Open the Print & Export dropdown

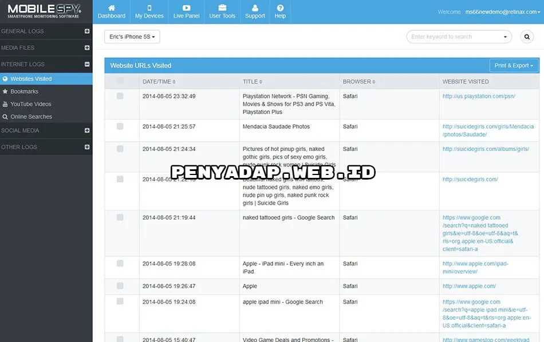point(514,66)
